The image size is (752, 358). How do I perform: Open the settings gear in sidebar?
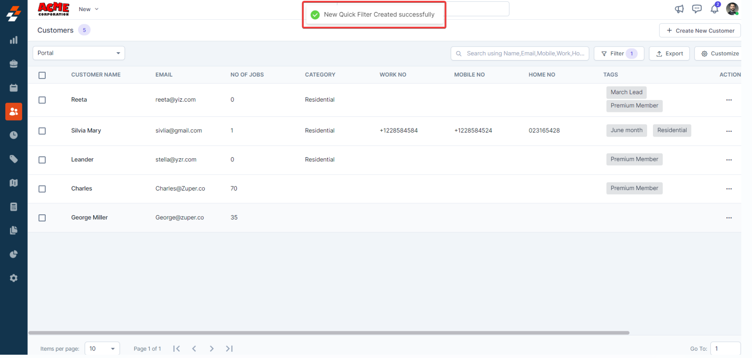click(x=14, y=278)
